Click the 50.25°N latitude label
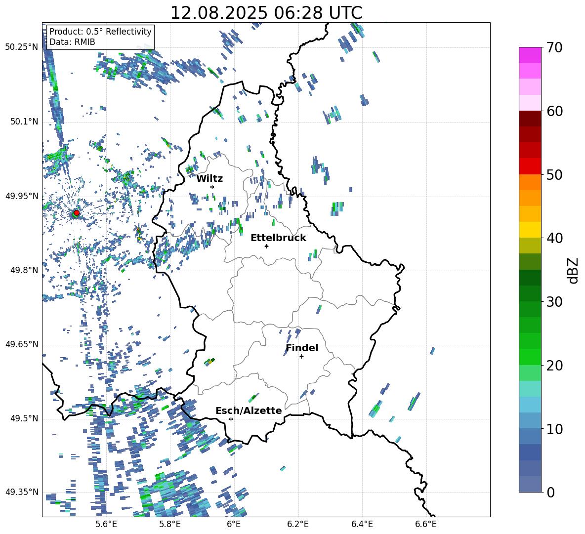585x534 pixels. (x=22, y=47)
